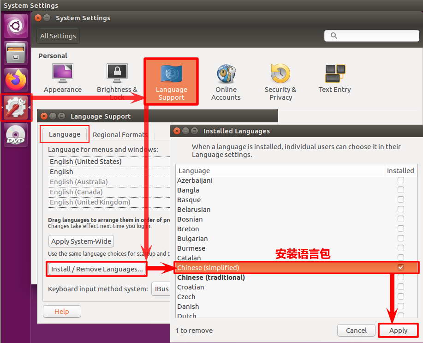Click the System Settings search field
This screenshot has width=423, height=343.
coord(371,36)
